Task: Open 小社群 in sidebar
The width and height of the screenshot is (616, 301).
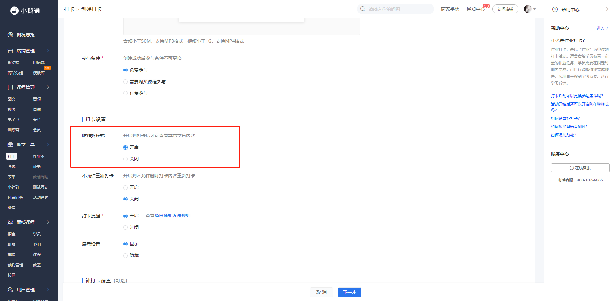Action: [x=13, y=187]
